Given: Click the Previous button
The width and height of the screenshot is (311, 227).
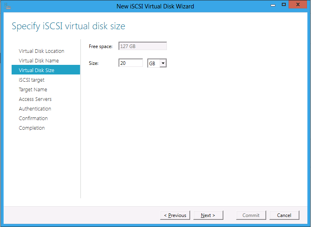Looking at the screenshot, I should (x=175, y=215).
